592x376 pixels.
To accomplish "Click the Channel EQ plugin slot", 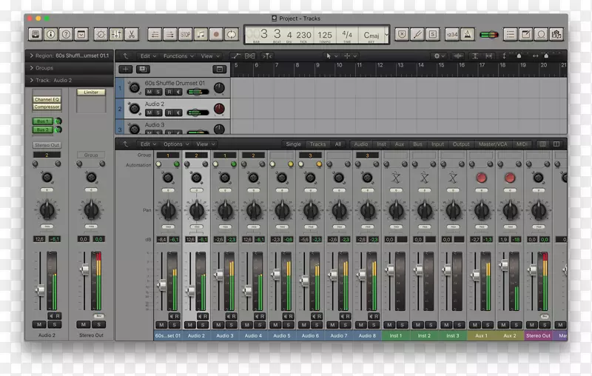I will click(x=47, y=99).
